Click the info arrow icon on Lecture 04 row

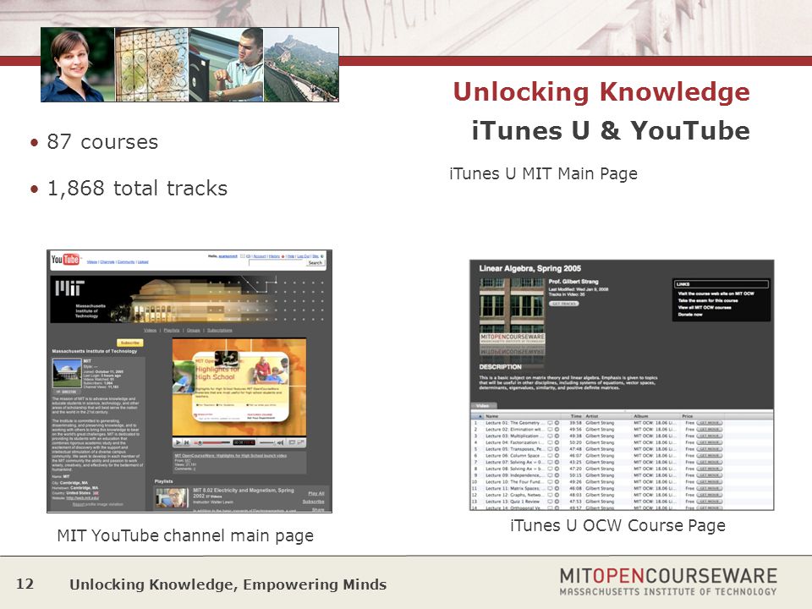[557, 442]
